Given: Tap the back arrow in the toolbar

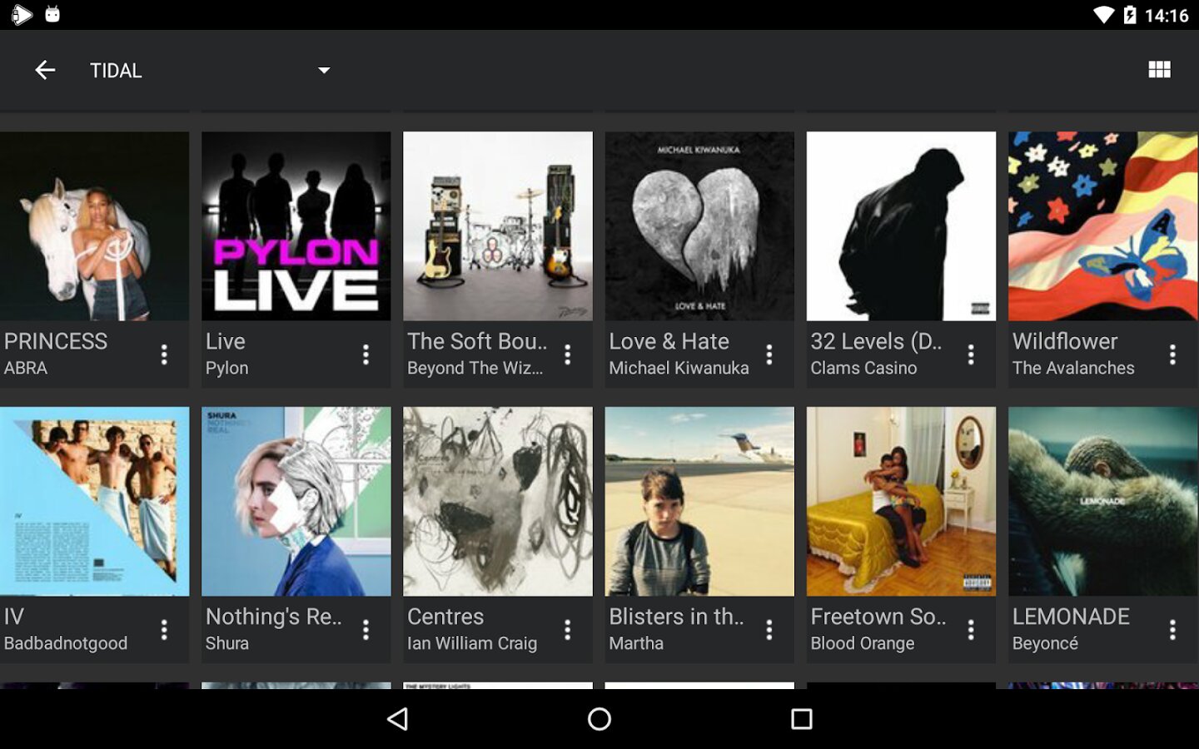Looking at the screenshot, I should click(x=45, y=71).
